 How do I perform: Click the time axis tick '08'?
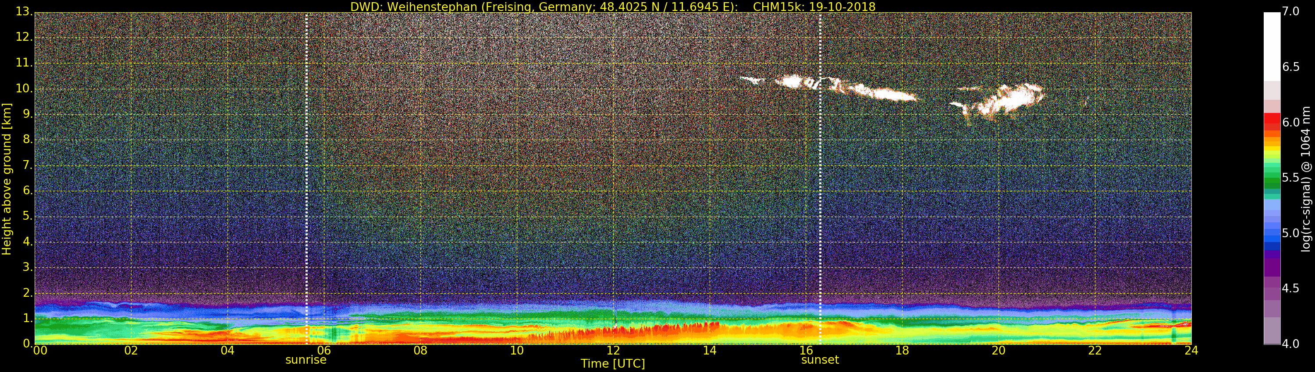point(420,351)
